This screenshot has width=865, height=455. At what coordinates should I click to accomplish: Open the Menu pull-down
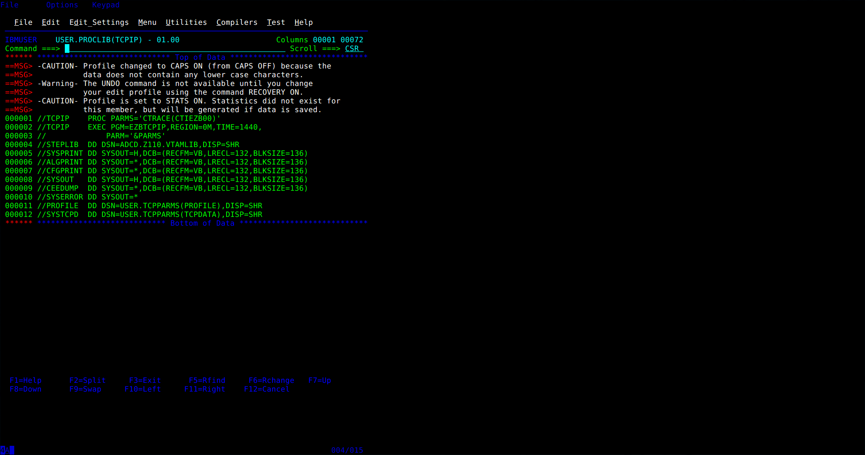pyautogui.click(x=147, y=22)
